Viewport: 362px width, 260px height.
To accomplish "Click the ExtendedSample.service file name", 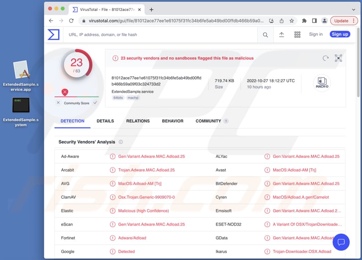I will (132, 92).
